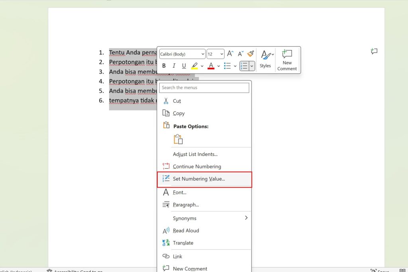Open the Paragraph settings entry
Viewport: 408px width, 272px height.
(x=186, y=205)
